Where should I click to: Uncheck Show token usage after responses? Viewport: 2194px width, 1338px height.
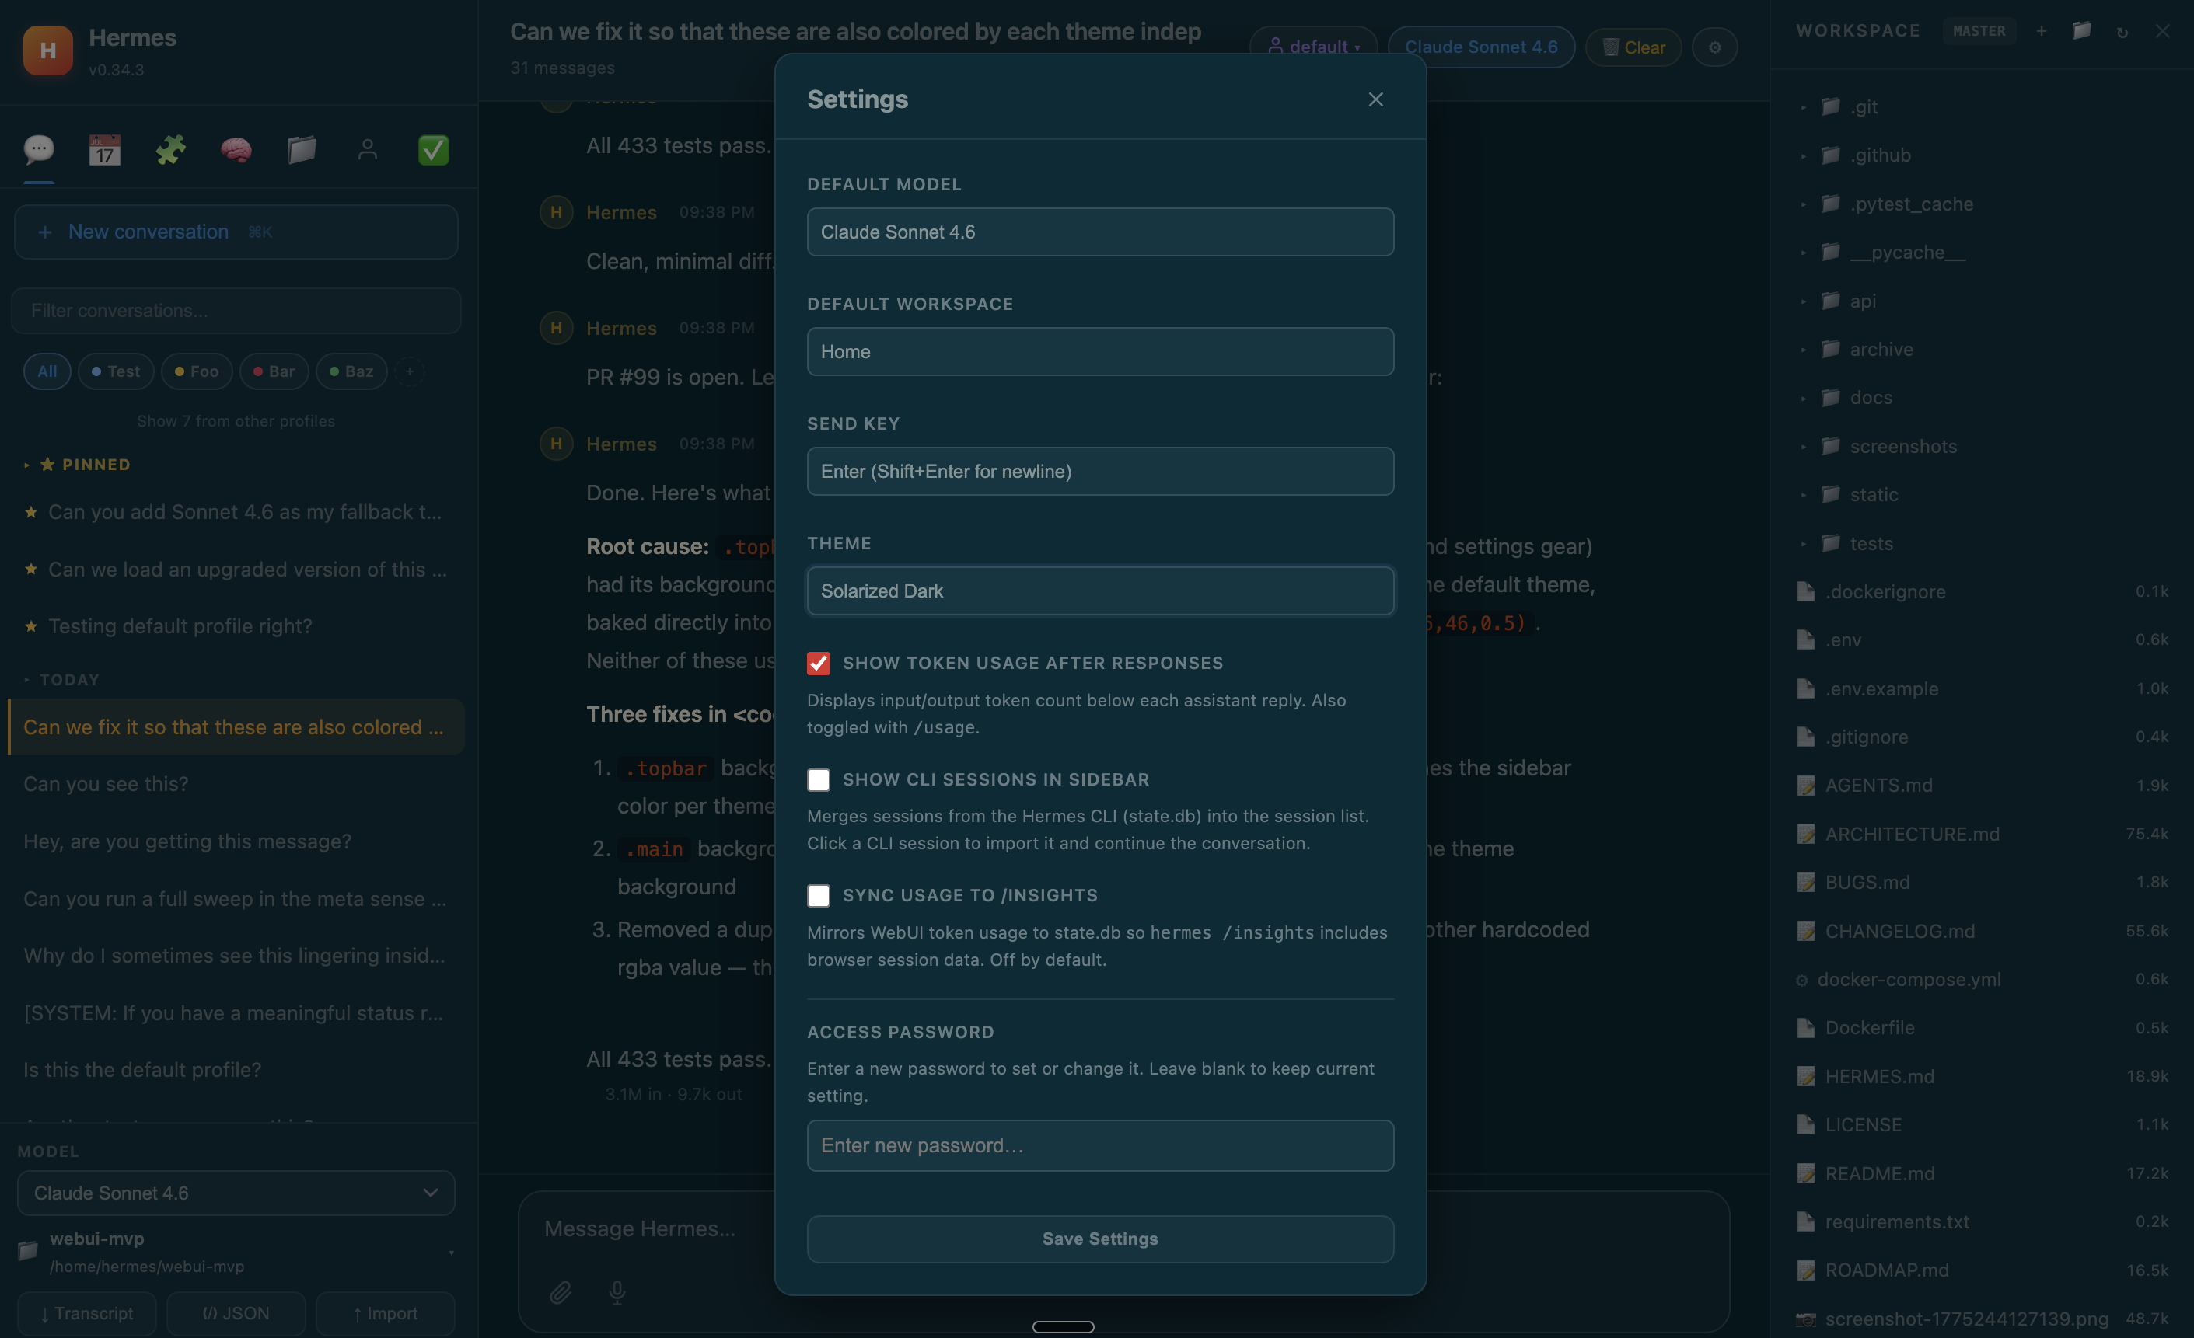click(819, 663)
